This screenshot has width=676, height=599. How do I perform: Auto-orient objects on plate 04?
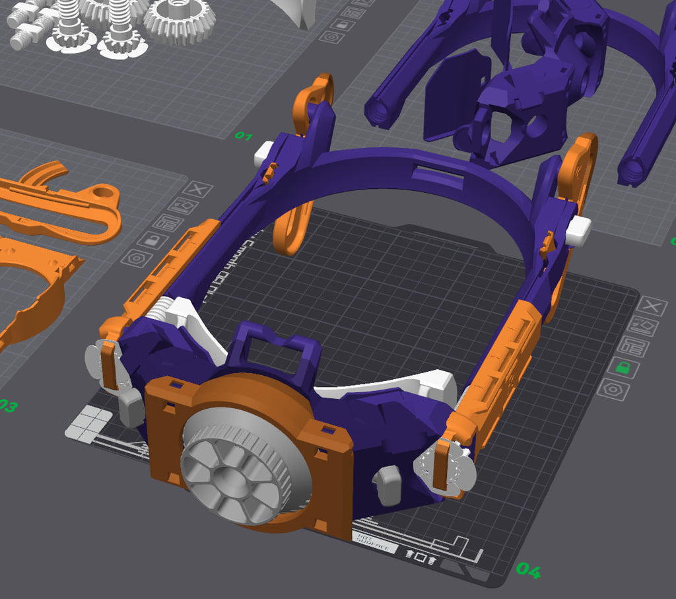[643, 326]
